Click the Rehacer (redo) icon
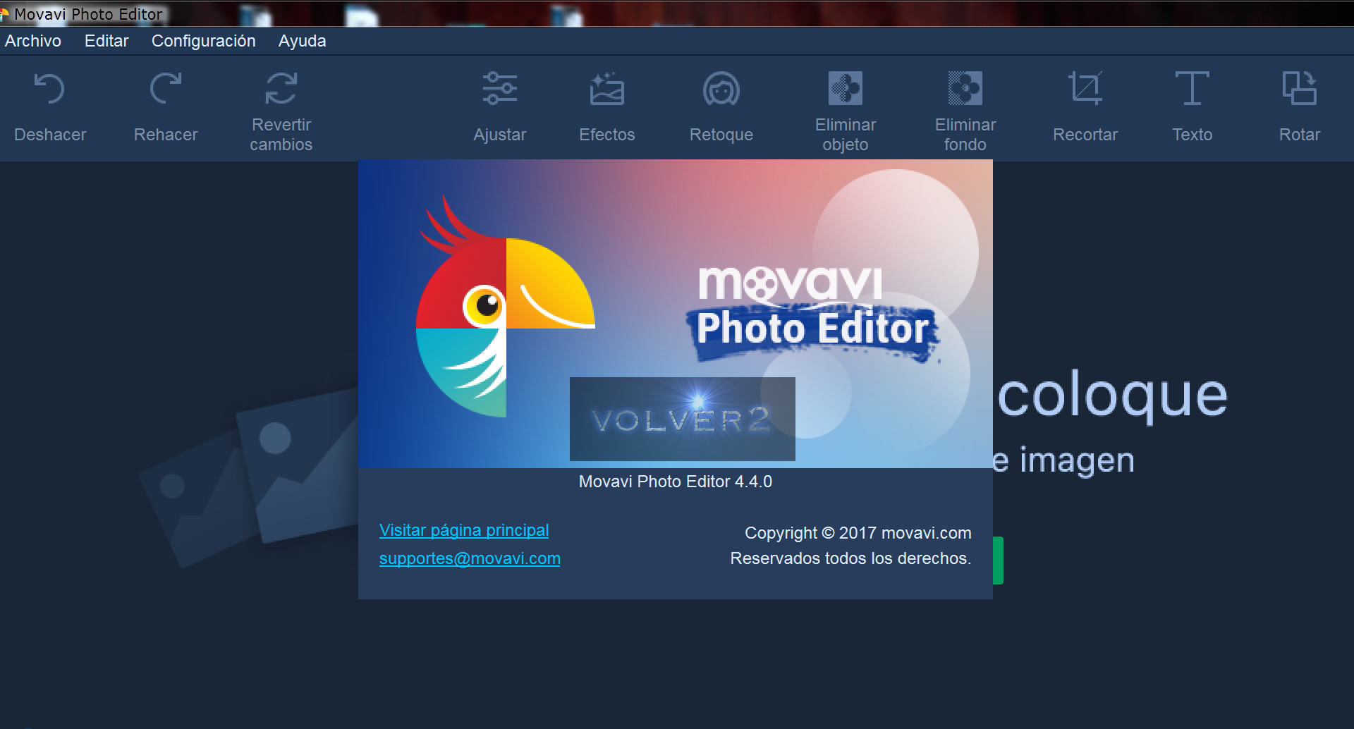Viewport: 1354px width, 729px height. pyautogui.click(x=166, y=89)
